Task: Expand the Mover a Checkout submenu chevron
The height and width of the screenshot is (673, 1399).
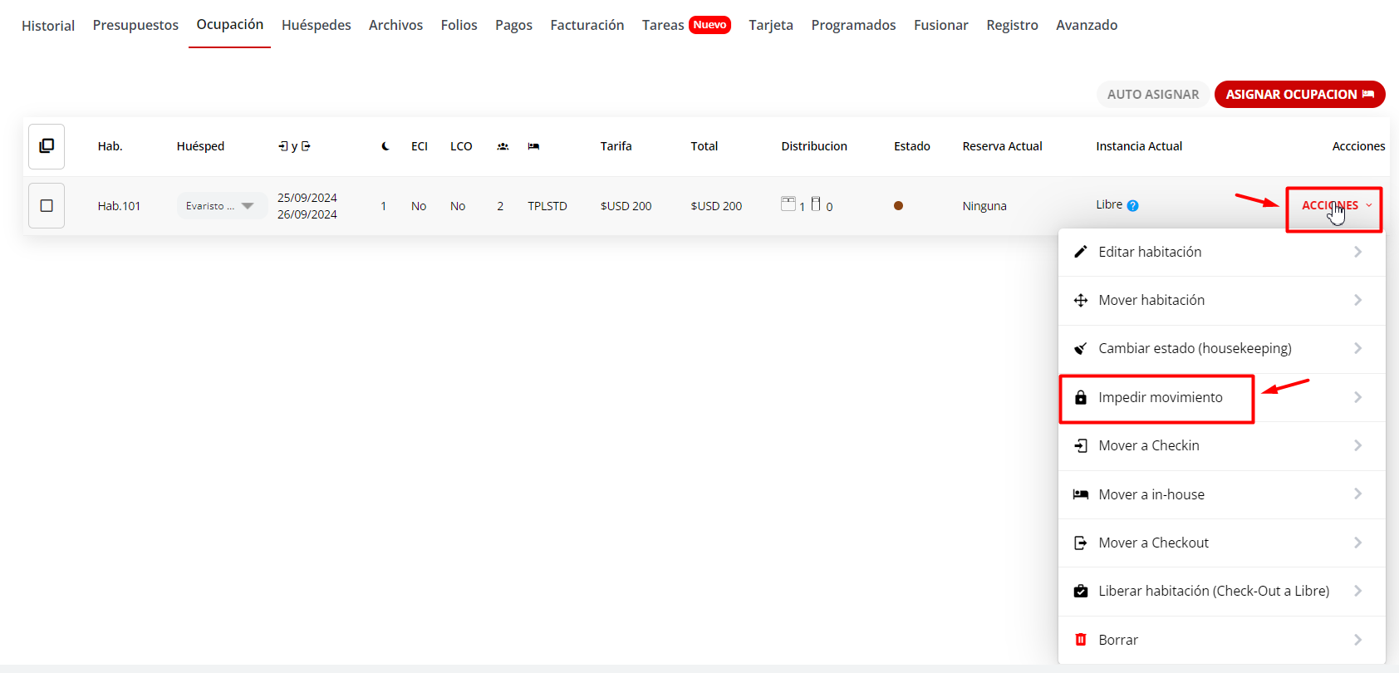Action: click(1357, 543)
